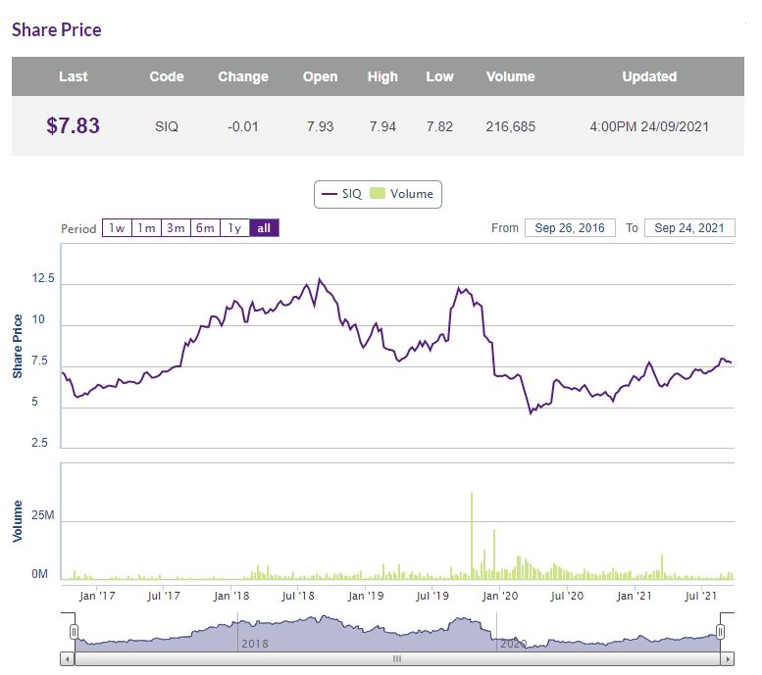The height and width of the screenshot is (675, 762).
Task: Click the horizontal scrollbar thumb grip
Action: [397, 658]
